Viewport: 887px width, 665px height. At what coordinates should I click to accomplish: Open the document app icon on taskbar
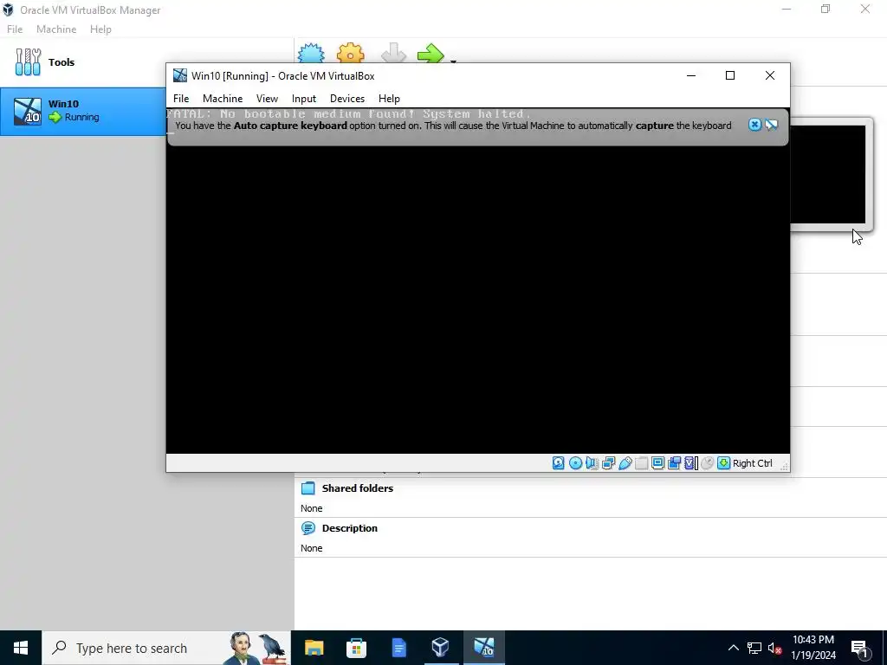pyautogui.click(x=398, y=648)
